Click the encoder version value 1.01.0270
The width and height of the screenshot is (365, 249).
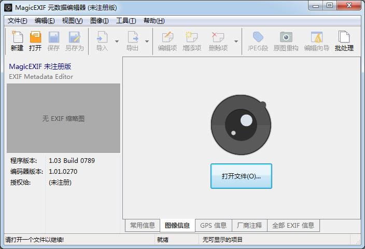pos(63,171)
